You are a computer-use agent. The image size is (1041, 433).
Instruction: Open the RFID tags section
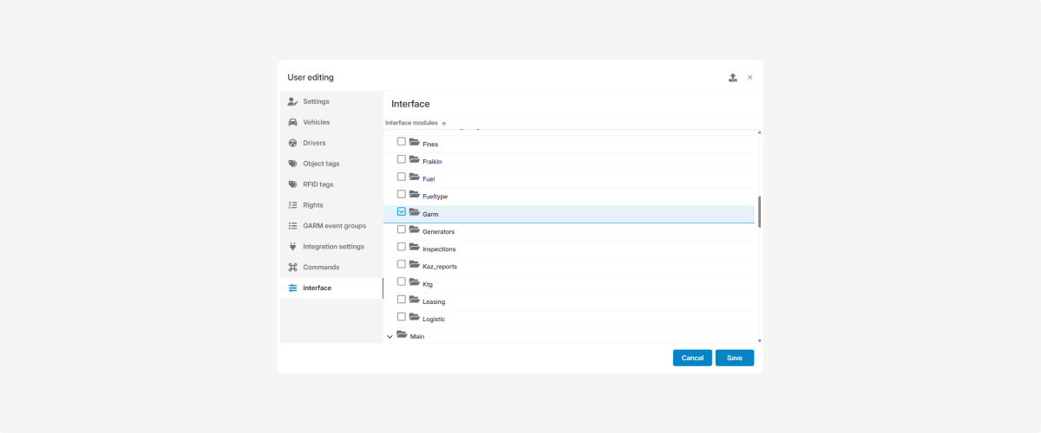tap(318, 184)
